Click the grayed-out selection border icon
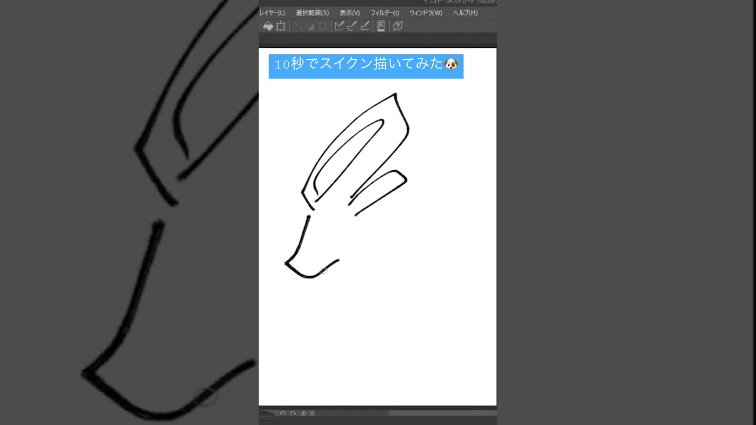This screenshot has height=425, width=756. click(322, 26)
